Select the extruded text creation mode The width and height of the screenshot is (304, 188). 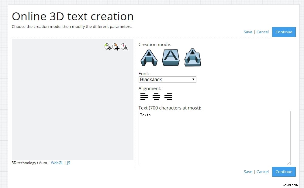tap(149, 57)
